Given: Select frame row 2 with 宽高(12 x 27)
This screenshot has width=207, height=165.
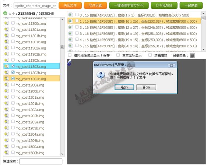Looking at the screenshot, I should [134, 27].
